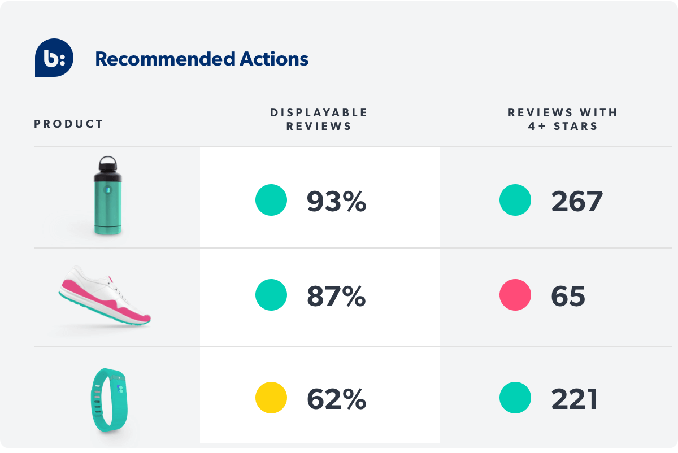Select the 87% displayable reviews value
678x453 pixels.
tap(337, 296)
